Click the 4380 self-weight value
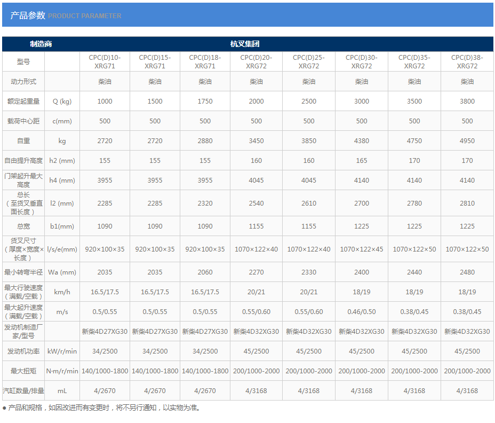The image size is (495, 423). point(361,141)
